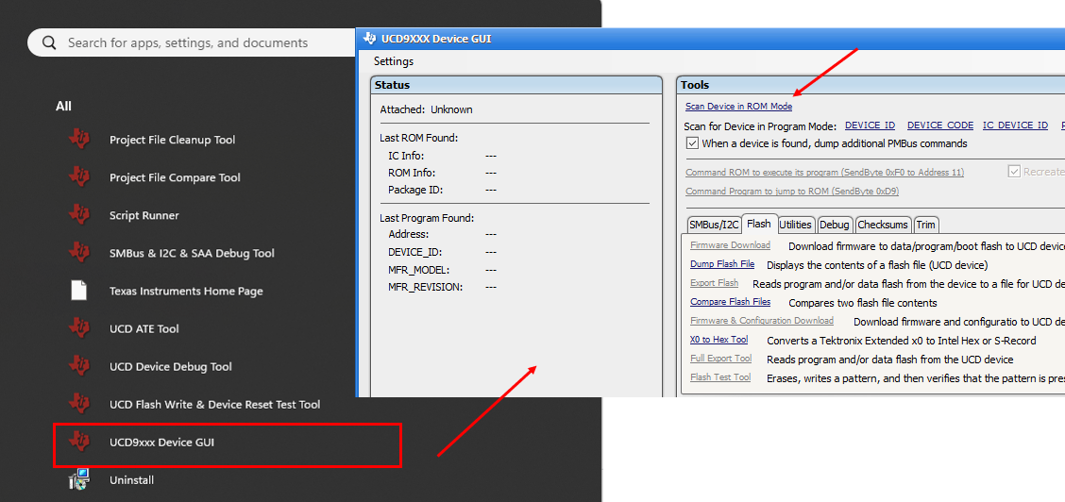The width and height of the screenshot is (1065, 502).
Task: Click the Flash Test Tool link
Action: tap(720, 377)
